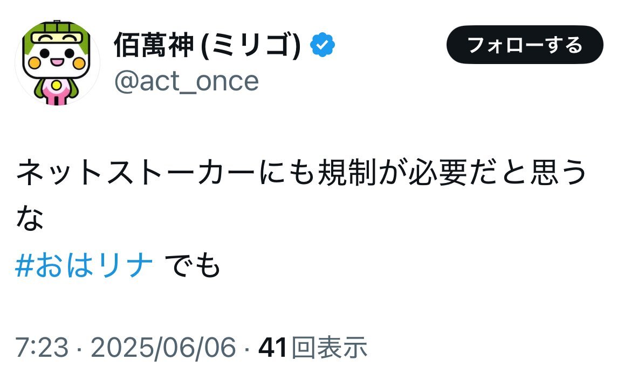Click the blue verified badge

tap(323, 45)
